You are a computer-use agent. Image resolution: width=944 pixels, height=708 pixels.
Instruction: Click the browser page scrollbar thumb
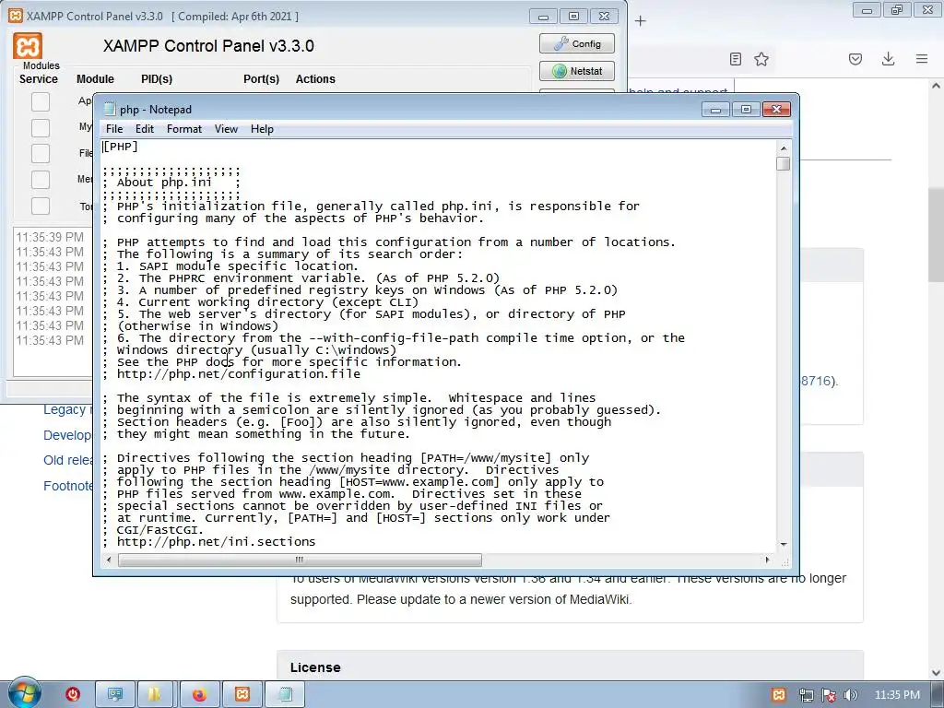[x=936, y=235]
